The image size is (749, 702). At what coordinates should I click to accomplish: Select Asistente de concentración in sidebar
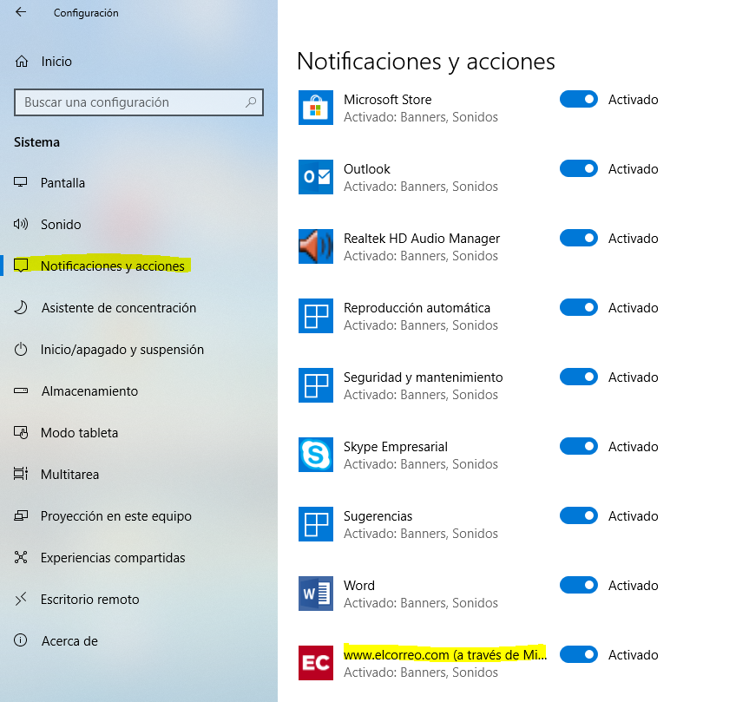[119, 308]
